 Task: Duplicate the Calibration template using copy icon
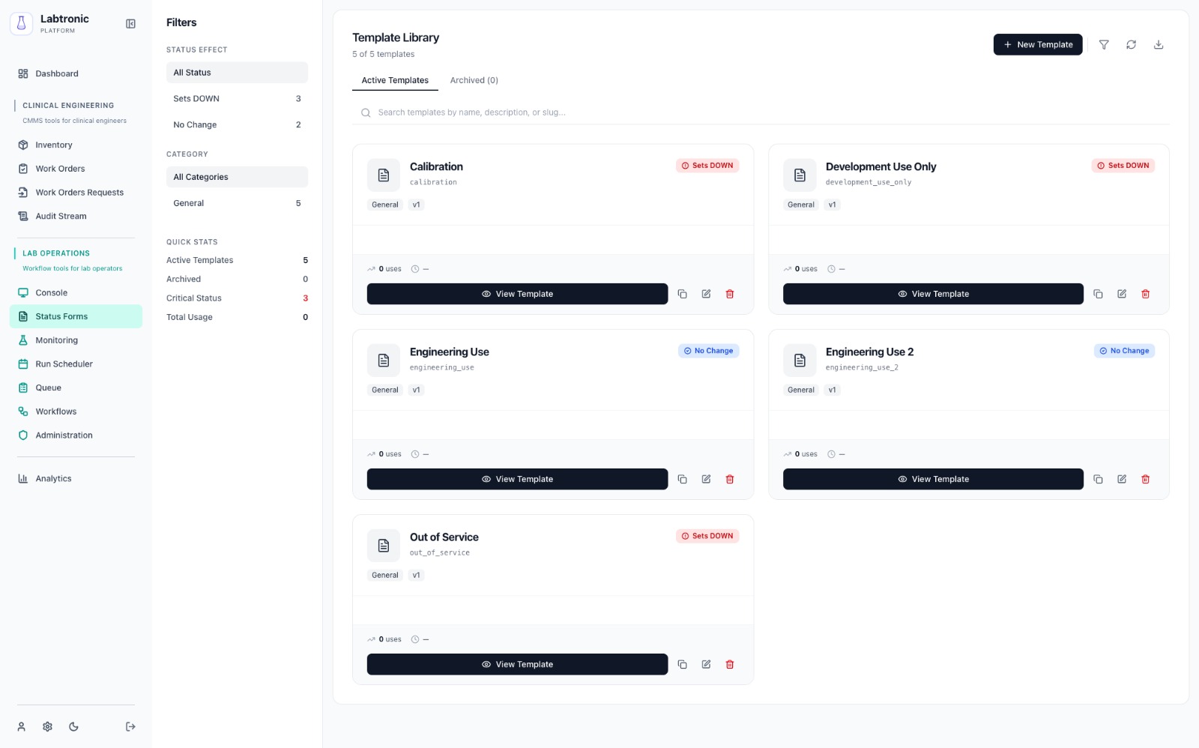(683, 294)
